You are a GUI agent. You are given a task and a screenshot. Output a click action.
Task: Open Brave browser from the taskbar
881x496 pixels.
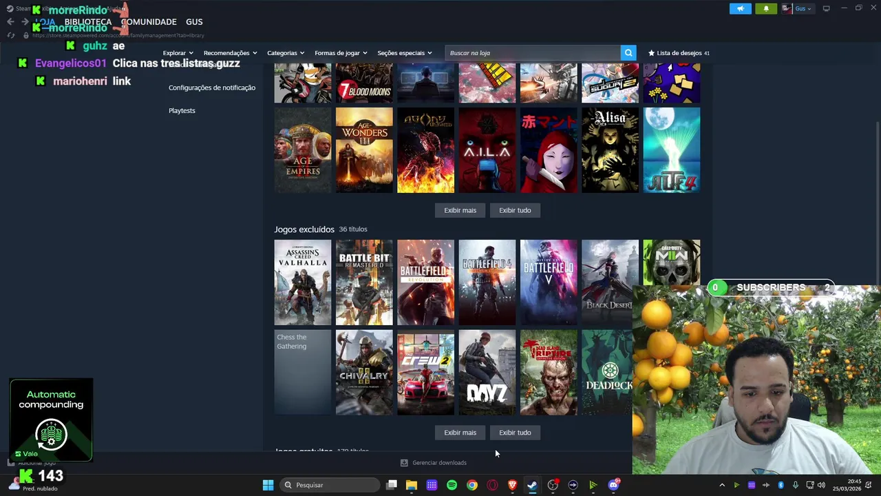(x=512, y=485)
